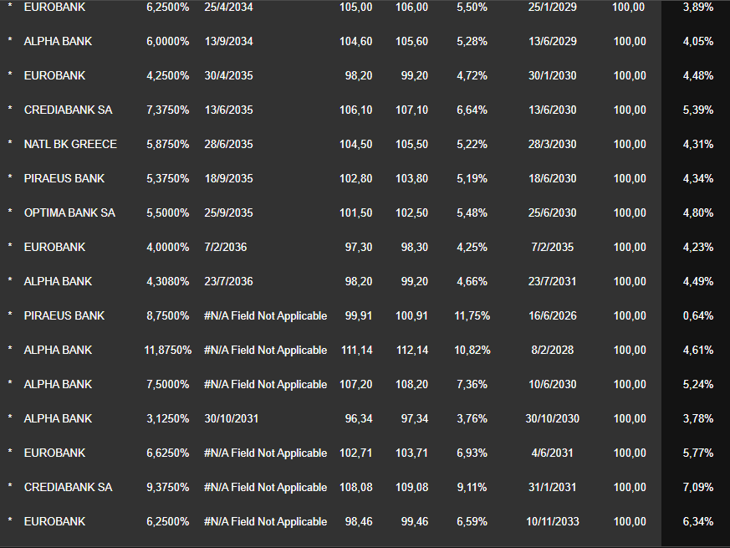Click maturity date 28/6/2035

coord(228,144)
